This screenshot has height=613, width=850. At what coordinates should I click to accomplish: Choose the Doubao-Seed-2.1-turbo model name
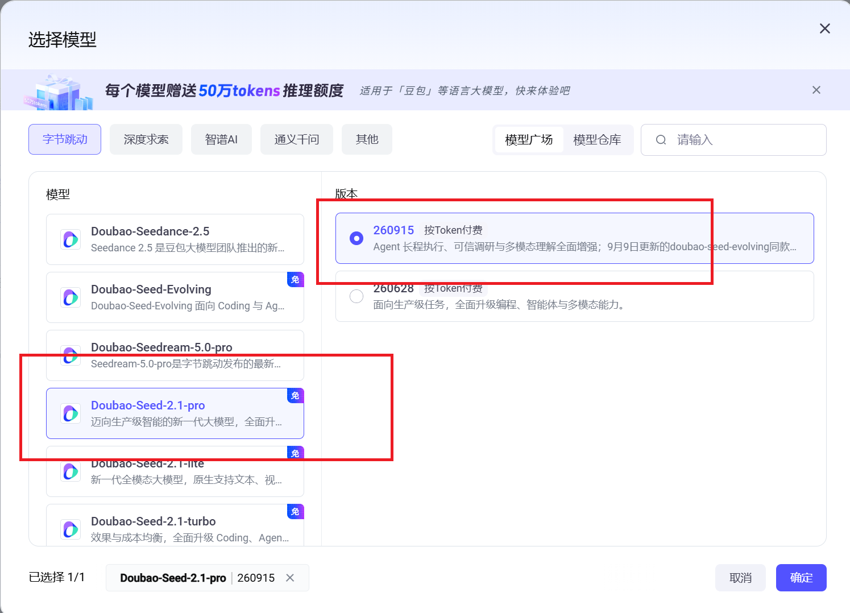[x=154, y=521]
